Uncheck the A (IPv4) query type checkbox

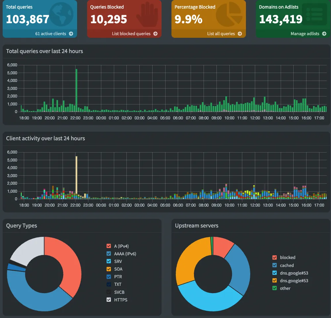[x=109, y=246]
